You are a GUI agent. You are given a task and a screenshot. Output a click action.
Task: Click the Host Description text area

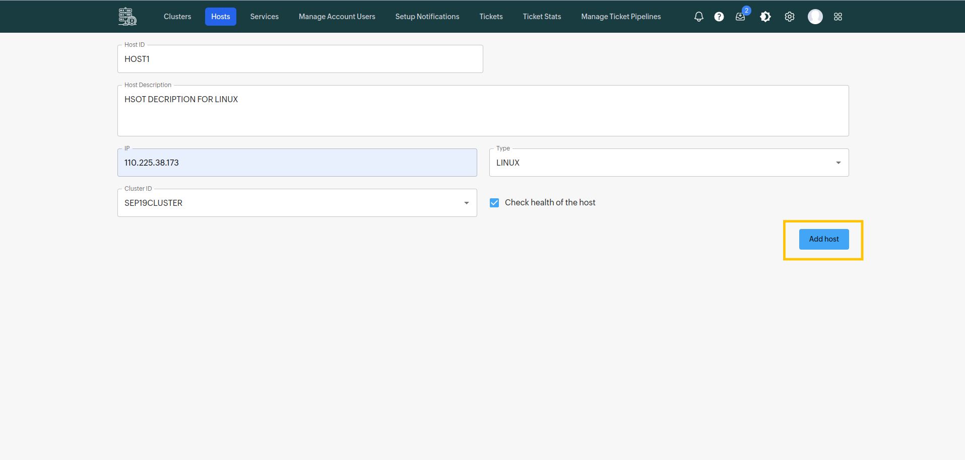pyautogui.click(x=483, y=111)
